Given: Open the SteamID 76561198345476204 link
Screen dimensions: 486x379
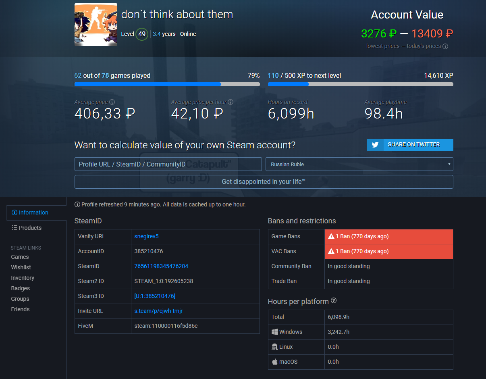Looking at the screenshot, I should point(161,266).
